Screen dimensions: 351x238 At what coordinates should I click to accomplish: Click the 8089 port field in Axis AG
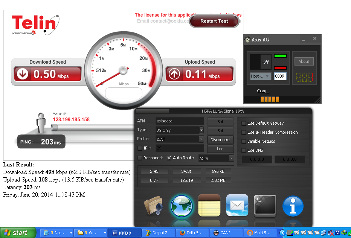click(280, 76)
